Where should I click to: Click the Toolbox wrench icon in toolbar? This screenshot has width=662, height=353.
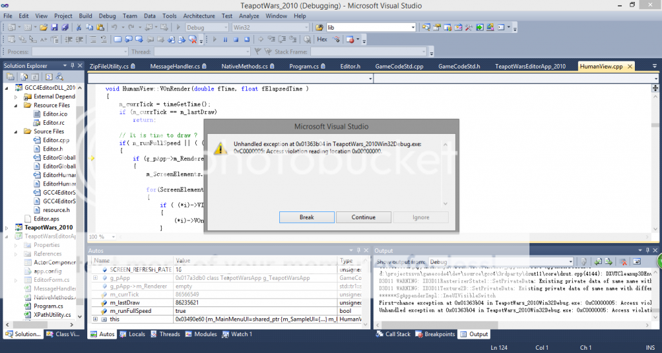click(469, 28)
